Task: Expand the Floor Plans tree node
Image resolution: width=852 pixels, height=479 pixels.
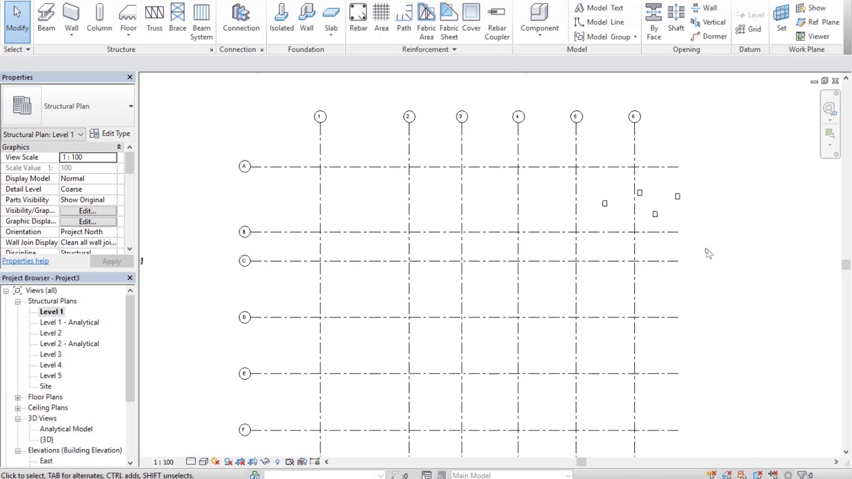Action: [x=18, y=397]
